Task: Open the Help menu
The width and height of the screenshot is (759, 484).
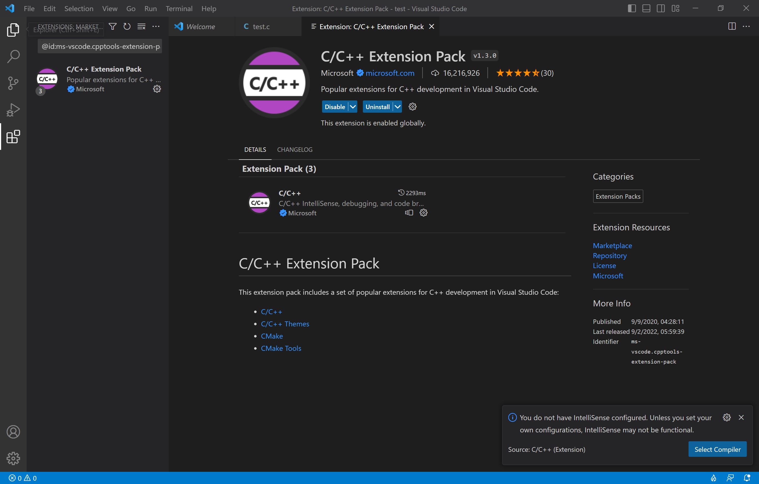Action: pos(209,9)
